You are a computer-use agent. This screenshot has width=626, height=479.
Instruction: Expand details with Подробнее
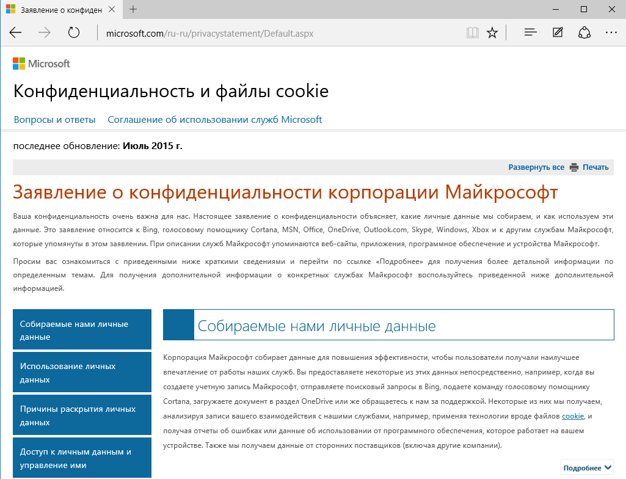587,468
